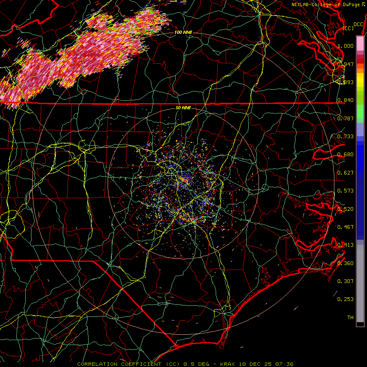Select the 0.627 scale value
The width and height of the screenshot is (367, 367).
tap(345, 173)
